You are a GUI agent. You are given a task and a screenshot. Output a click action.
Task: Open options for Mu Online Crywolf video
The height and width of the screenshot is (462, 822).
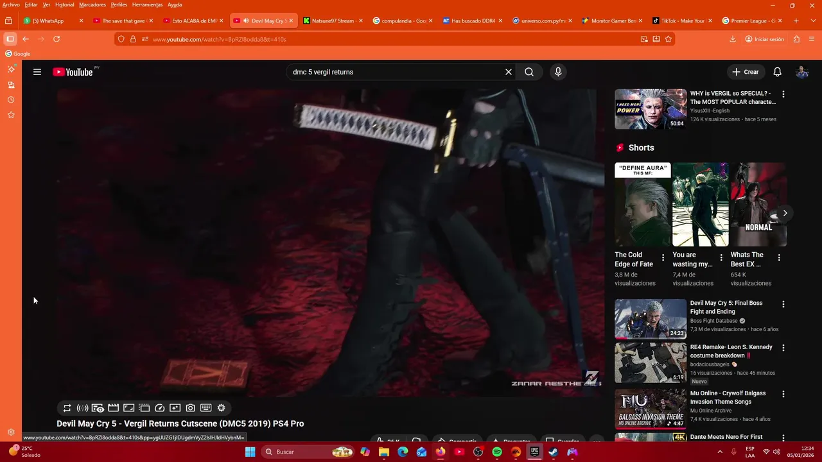click(783, 394)
